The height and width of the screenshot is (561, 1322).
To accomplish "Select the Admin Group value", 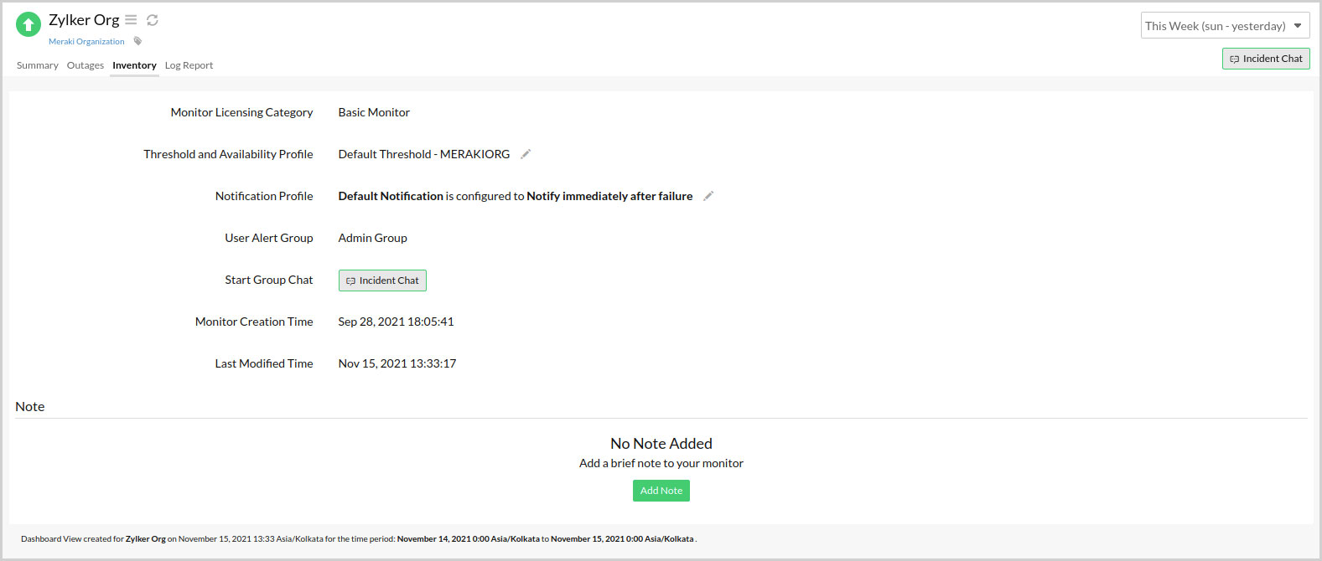I will (373, 238).
